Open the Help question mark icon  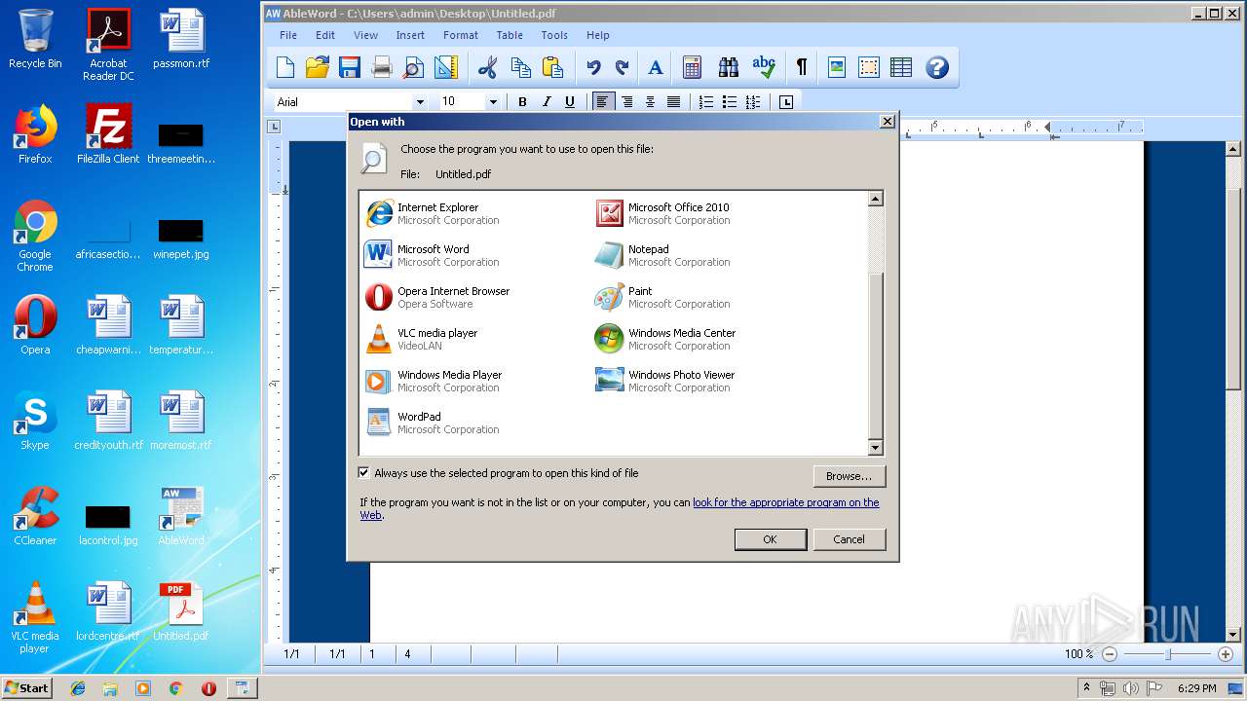937,67
